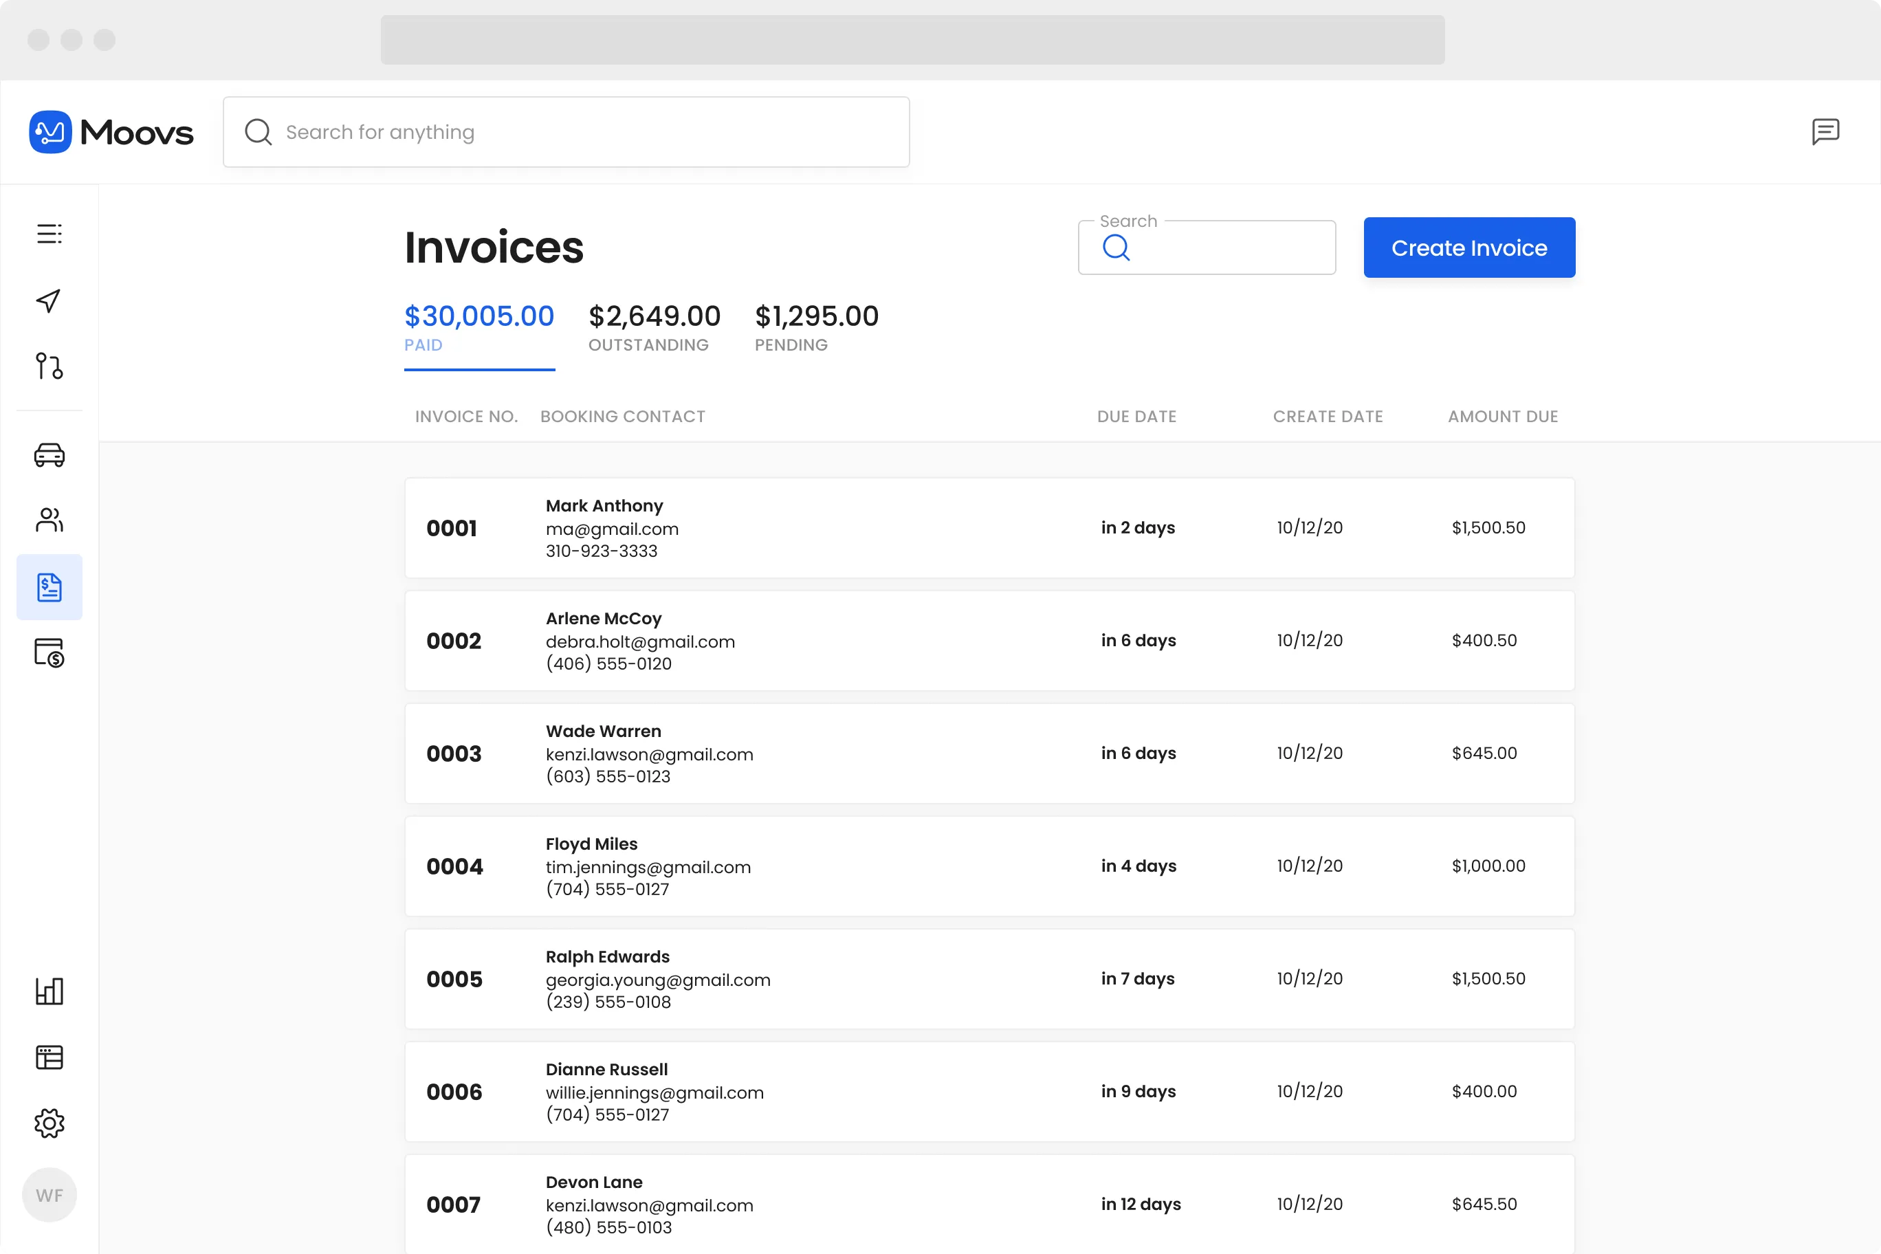Switch to the $2,649.00 Outstanding tab
The image size is (1881, 1254).
point(654,328)
